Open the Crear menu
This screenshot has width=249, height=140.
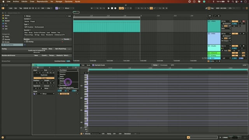tap(32, 2)
